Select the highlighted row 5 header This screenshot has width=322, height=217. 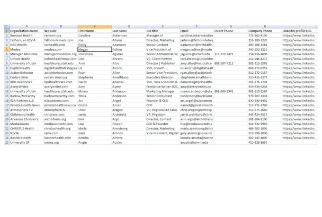click(x=7, y=50)
